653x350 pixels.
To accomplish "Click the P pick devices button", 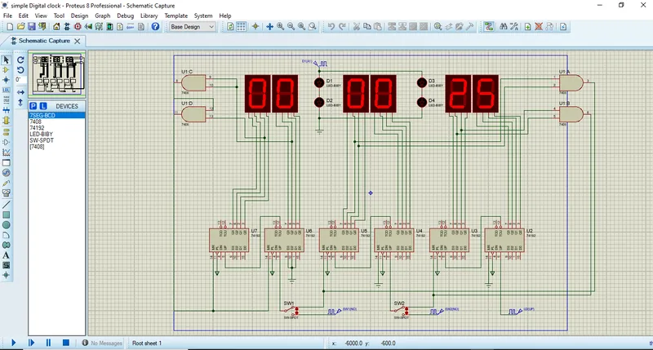I will click(x=33, y=106).
